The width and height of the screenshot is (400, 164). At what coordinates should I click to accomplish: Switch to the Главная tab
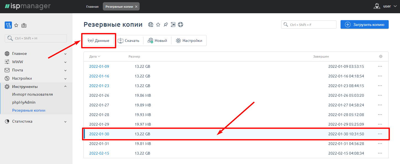click(x=92, y=7)
